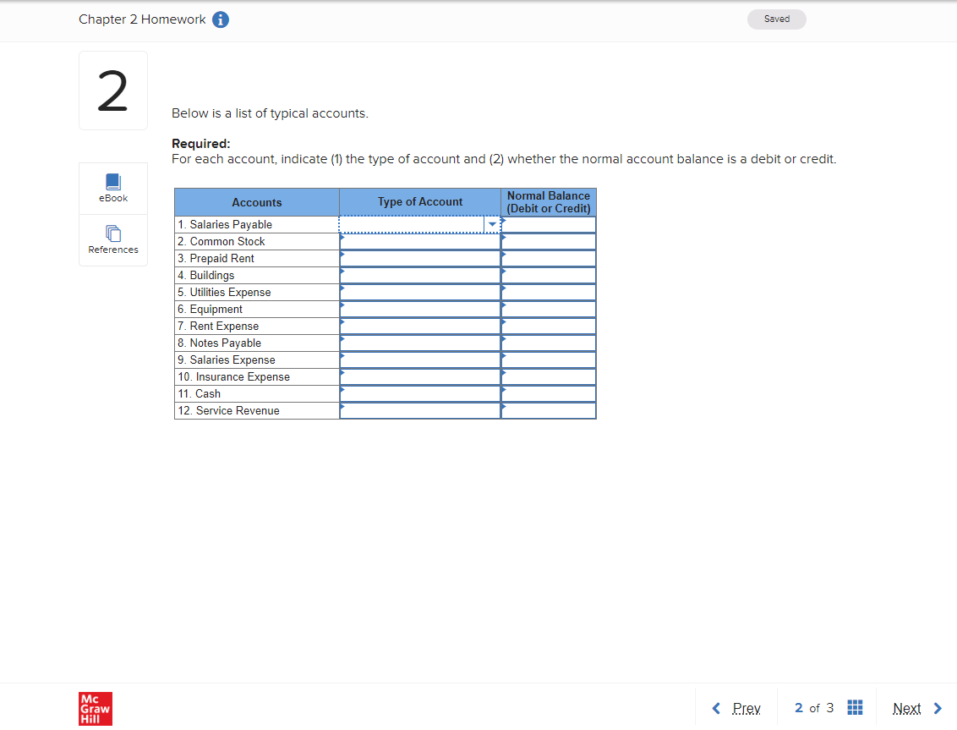Go to the next question with Next

(x=917, y=708)
